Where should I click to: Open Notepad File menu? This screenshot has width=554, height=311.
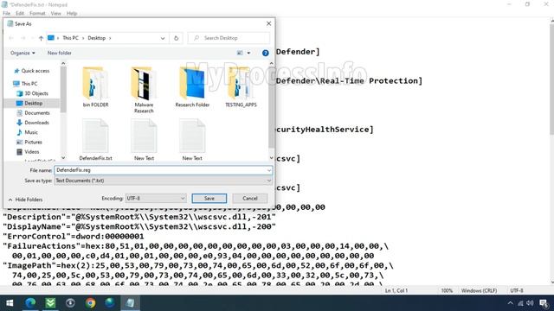(x=6, y=14)
